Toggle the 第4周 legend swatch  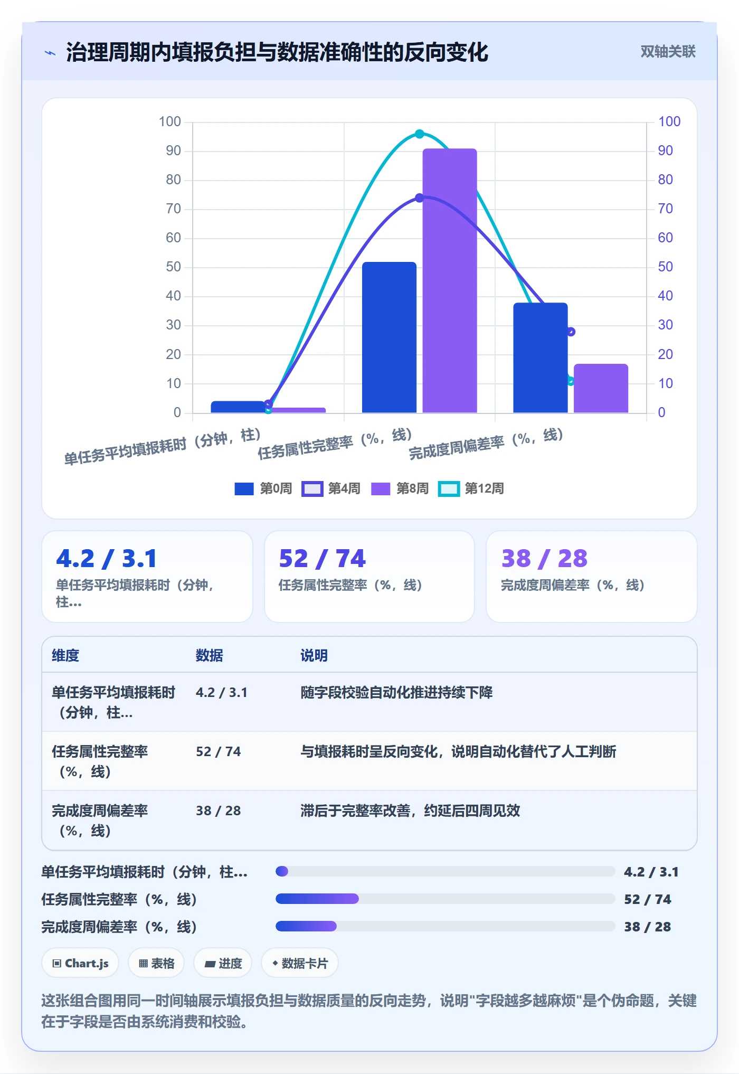312,489
